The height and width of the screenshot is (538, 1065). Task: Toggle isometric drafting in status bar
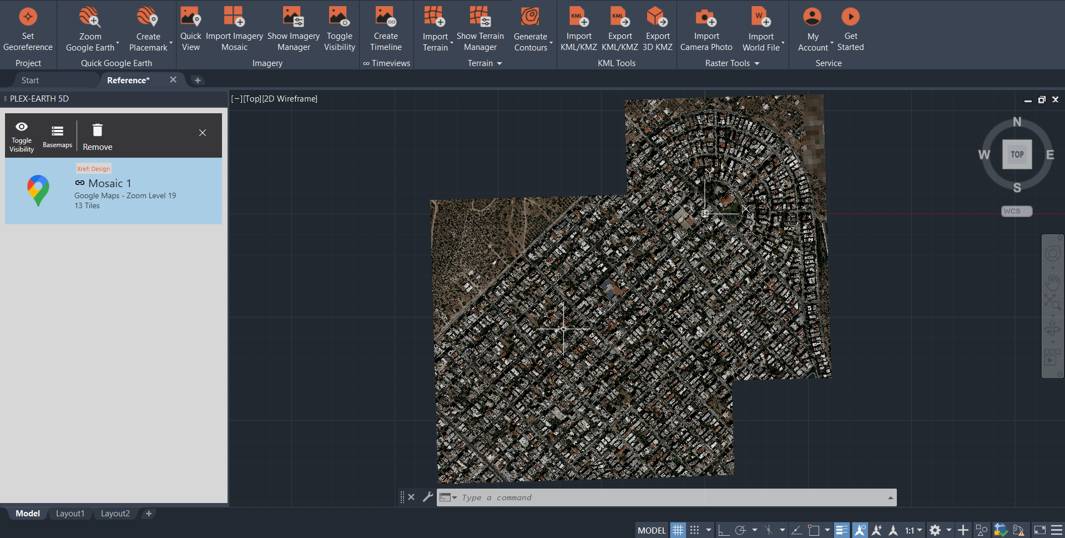[x=769, y=530]
